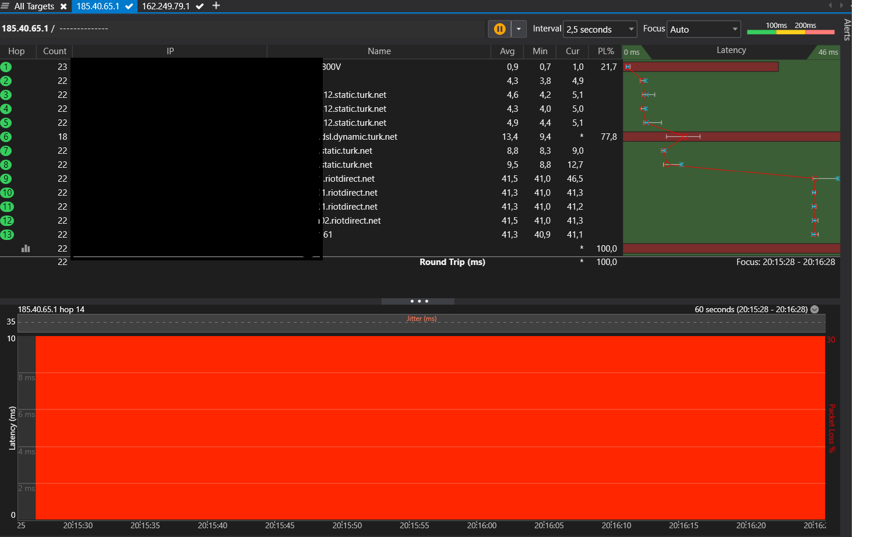The height and width of the screenshot is (537, 895).
Task: Open the 60 seconds timeline range menu
Action: pyautogui.click(x=815, y=309)
